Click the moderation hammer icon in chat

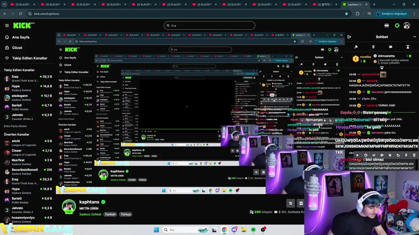[356, 47]
